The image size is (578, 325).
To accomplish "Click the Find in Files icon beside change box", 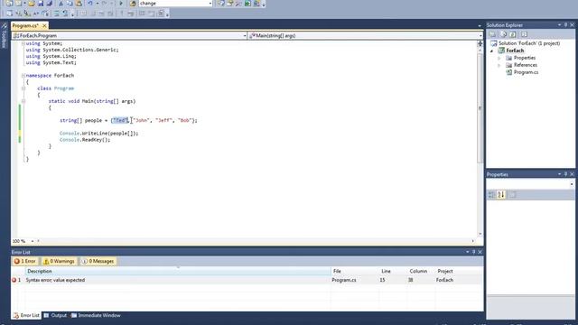I will 133,4.
